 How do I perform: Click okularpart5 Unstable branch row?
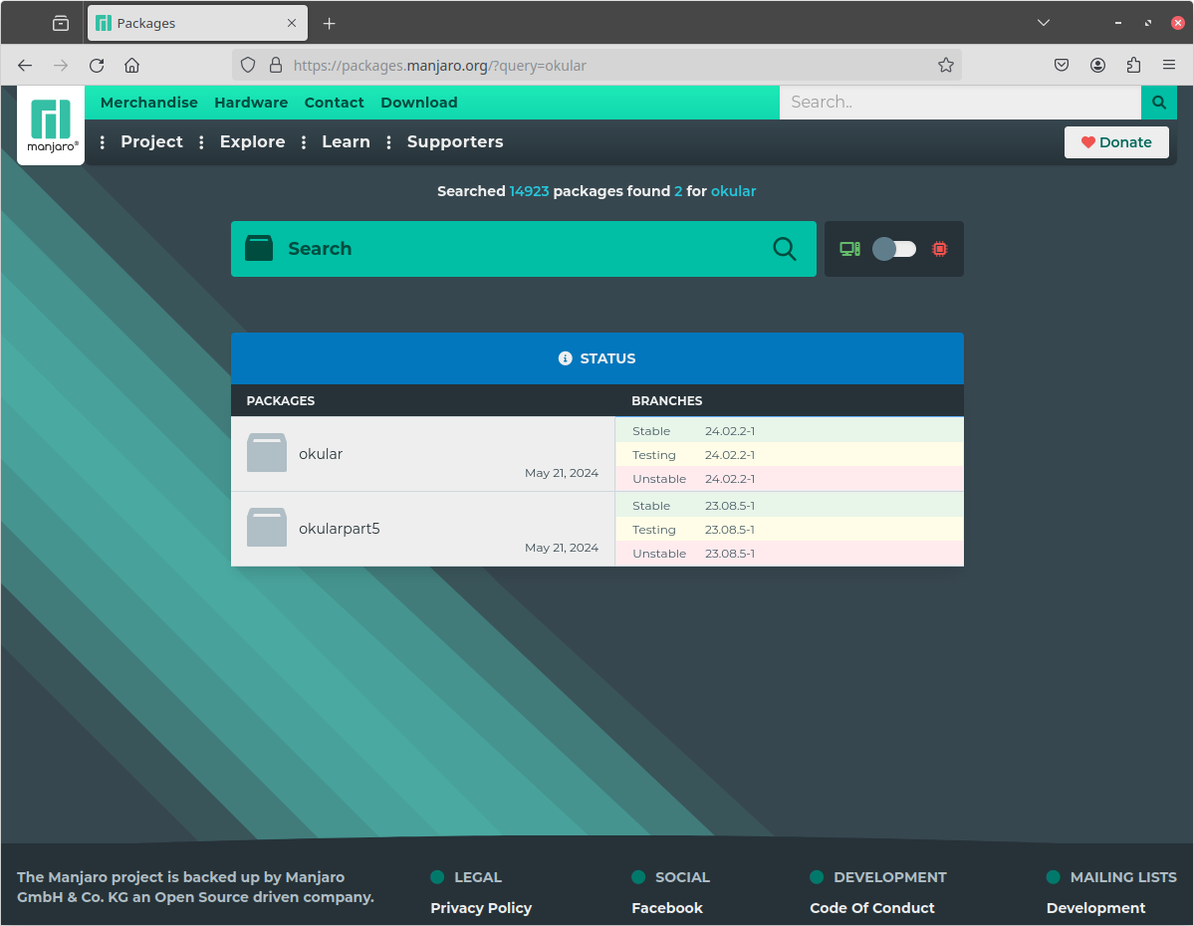pyautogui.click(x=789, y=554)
